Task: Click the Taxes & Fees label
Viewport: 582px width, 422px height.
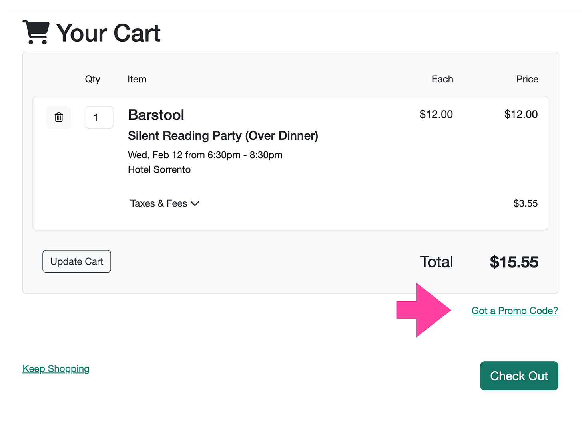Action: pos(159,203)
